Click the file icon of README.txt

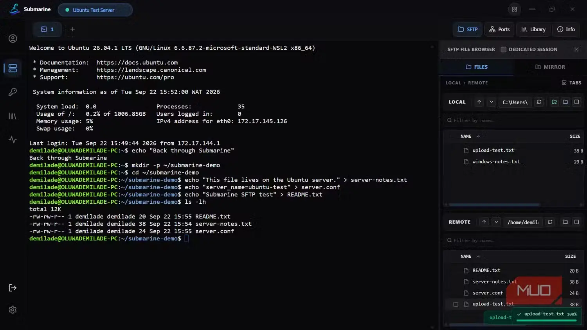tap(466, 271)
